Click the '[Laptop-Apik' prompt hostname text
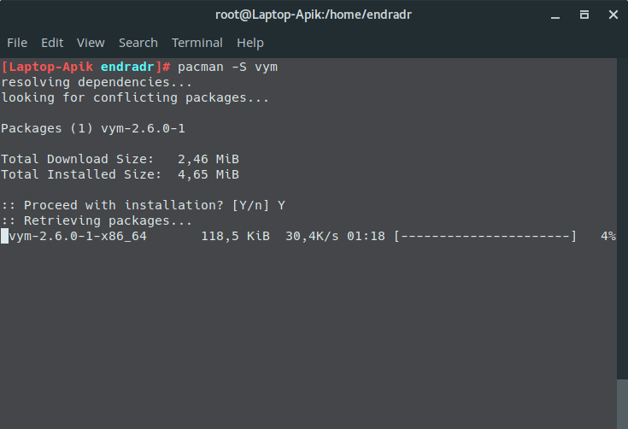 [x=47, y=67]
